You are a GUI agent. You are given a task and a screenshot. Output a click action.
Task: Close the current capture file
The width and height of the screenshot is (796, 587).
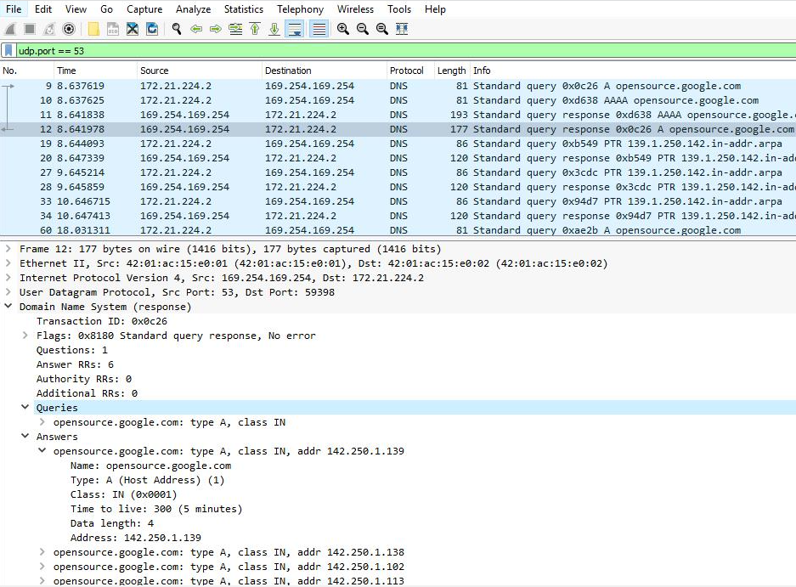(x=133, y=28)
